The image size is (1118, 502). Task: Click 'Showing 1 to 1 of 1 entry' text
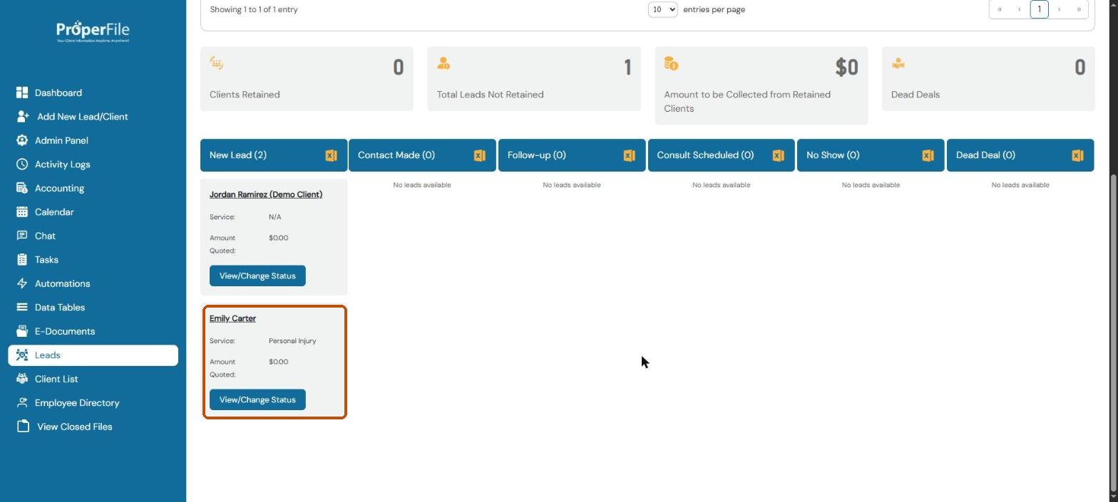(x=254, y=9)
